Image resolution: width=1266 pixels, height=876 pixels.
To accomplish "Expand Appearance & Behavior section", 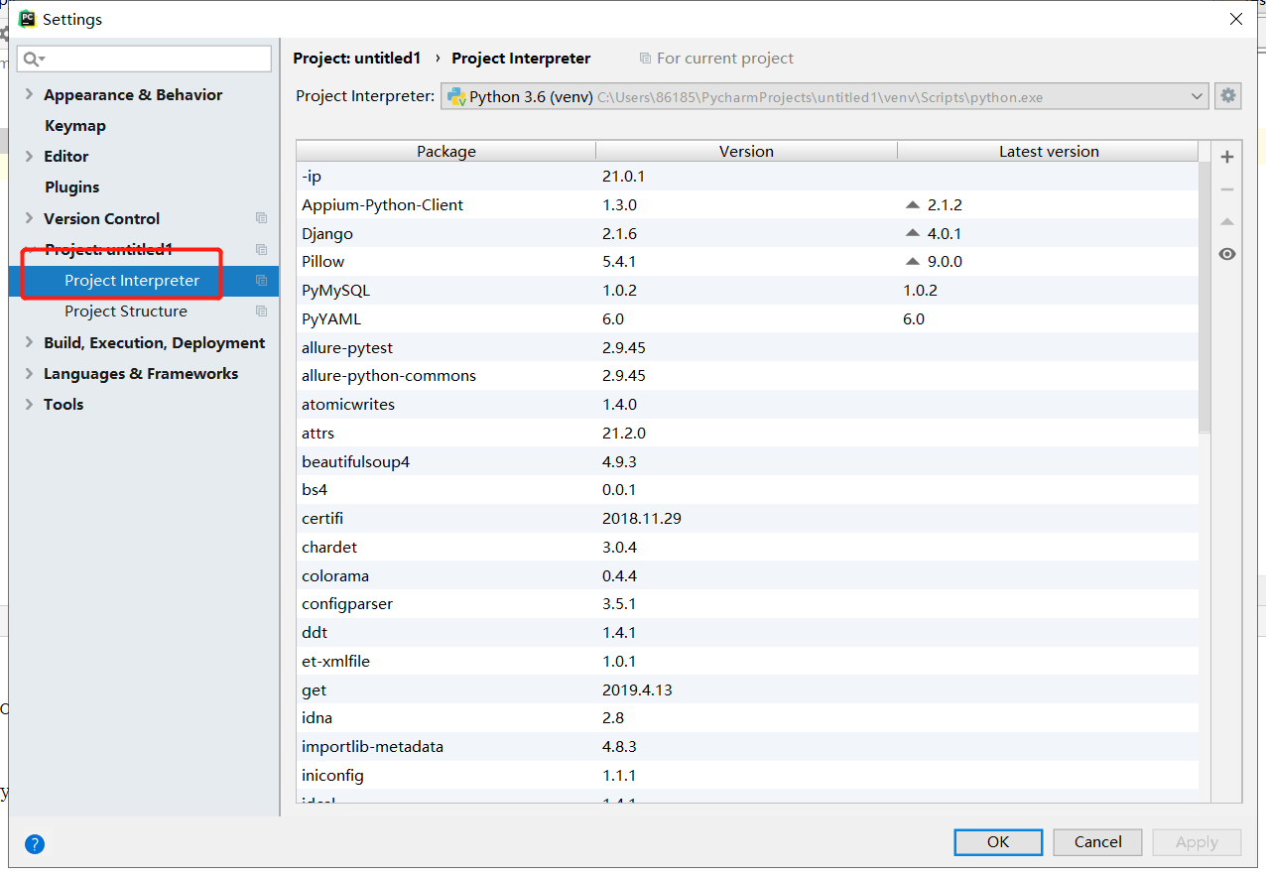I will click(x=29, y=94).
